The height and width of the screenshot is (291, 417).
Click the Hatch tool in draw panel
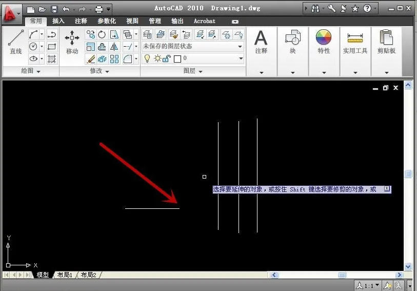(x=52, y=59)
